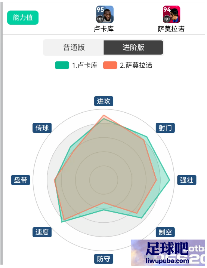This screenshot has width=207, height=268.
Task: Click the 卢卡库 name under his card
Action: pyautogui.click(x=104, y=29)
